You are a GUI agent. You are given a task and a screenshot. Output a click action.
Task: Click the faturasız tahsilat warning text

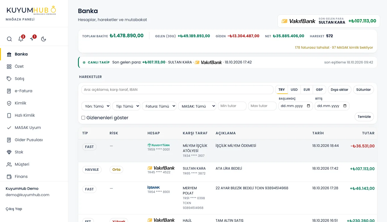point(312,48)
